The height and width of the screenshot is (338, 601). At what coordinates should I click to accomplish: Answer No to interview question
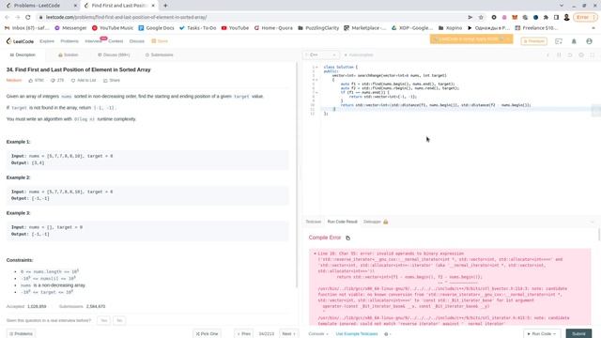119,320
